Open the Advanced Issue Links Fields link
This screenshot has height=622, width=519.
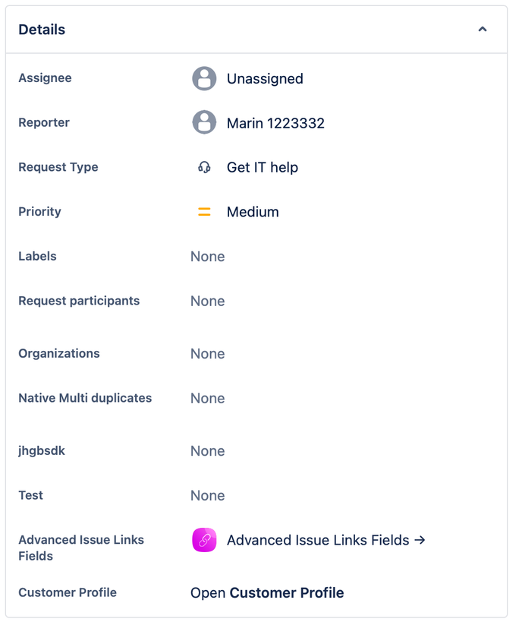(x=326, y=540)
